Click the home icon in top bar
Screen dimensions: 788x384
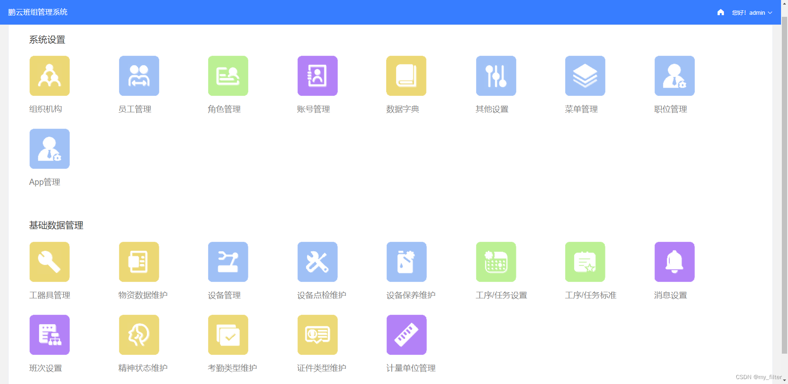[720, 12]
